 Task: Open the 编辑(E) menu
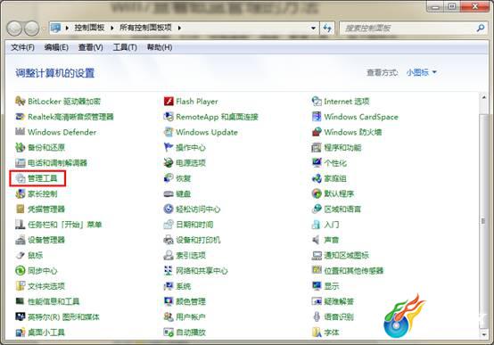[x=56, y=47]
